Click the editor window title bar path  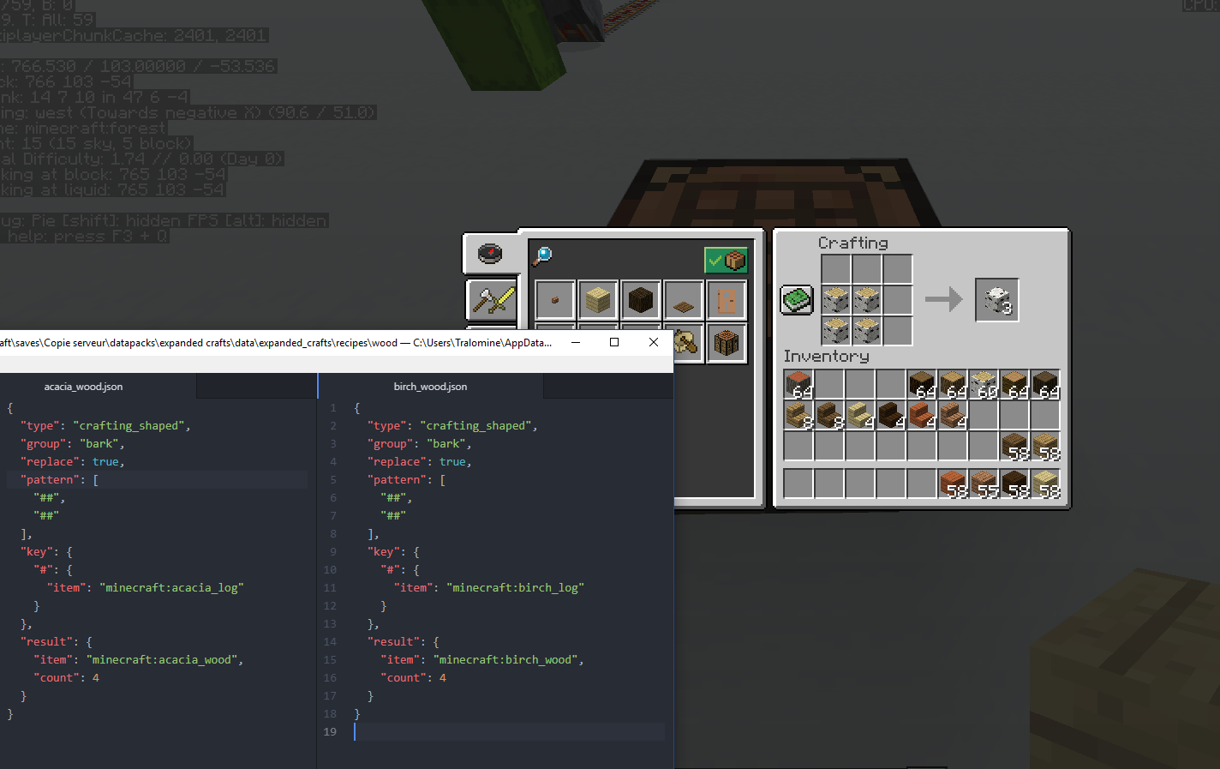click(276, 342)
